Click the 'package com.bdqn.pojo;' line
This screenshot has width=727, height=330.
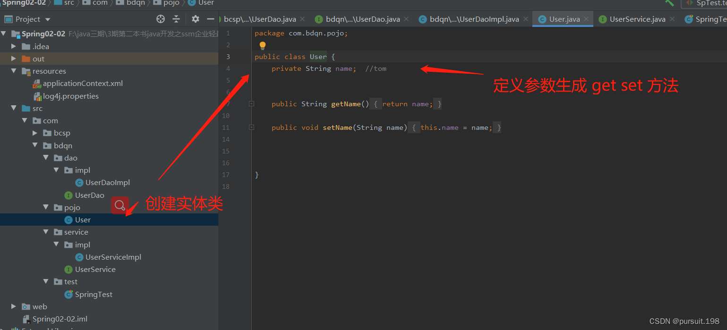pyautogui.click(x=301, y=33)
